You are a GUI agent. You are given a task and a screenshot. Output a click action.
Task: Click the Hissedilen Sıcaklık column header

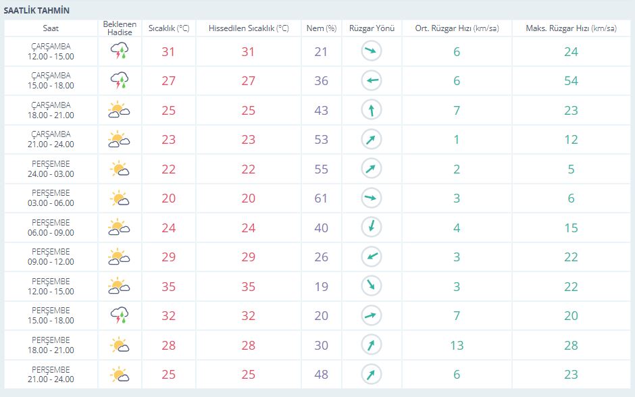click(x=249, y=28)
